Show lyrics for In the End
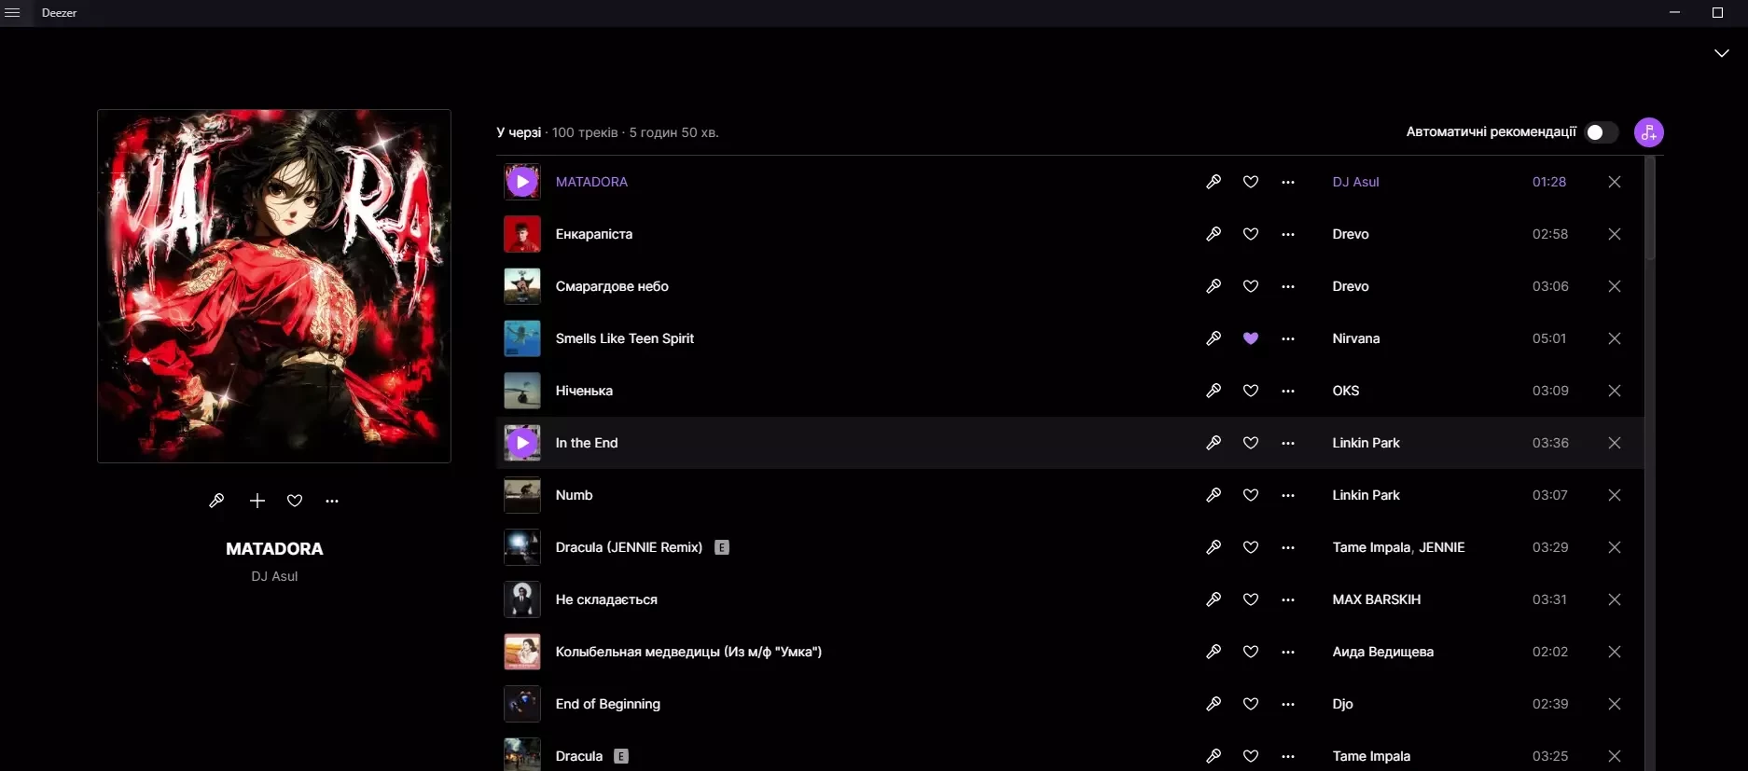This screenshot has height=771, width=1748. click(x=1214, y=443)
